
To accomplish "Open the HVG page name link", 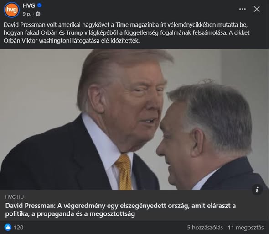I will click(29, 5).
